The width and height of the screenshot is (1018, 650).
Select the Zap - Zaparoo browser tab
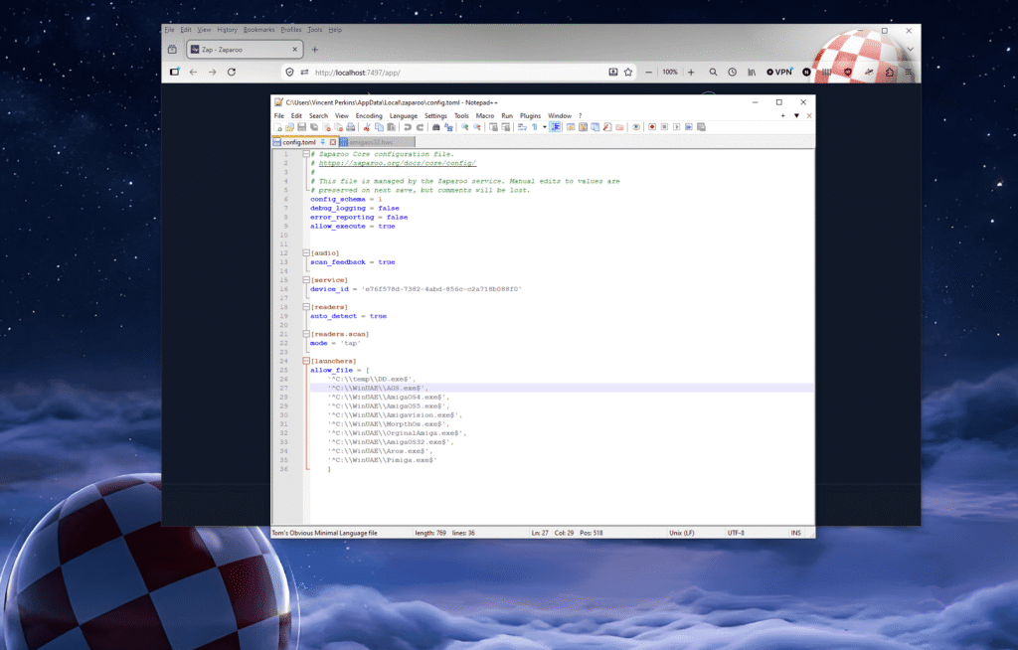pos(245,50)
